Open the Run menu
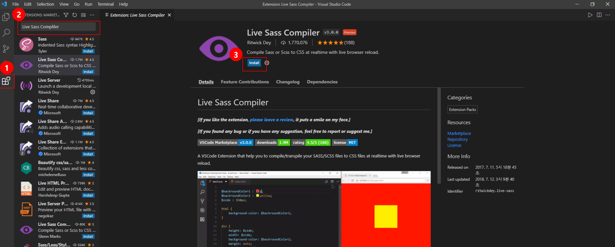The height and width of the screenshot is (247, 615). click(x=89, y=4)
